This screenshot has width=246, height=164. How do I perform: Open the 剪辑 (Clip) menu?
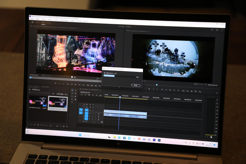point(44,19)
